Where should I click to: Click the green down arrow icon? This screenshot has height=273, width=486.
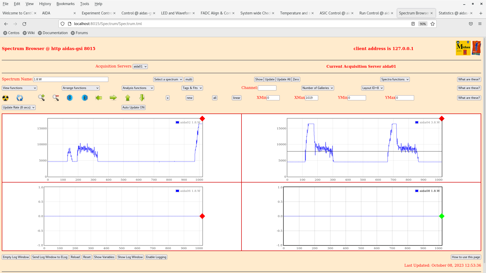tap(142, 98)
